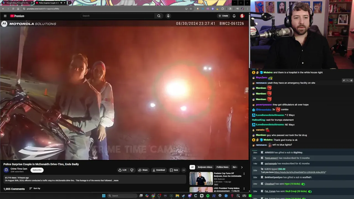Expand the video description with ...more
The width and height of the screenshot is (354, 199).
click(115, 180)
